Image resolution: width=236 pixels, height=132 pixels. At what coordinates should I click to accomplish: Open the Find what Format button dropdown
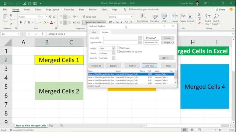point(173,38)
